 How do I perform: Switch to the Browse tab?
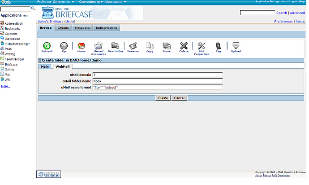(x=46, y=28)
